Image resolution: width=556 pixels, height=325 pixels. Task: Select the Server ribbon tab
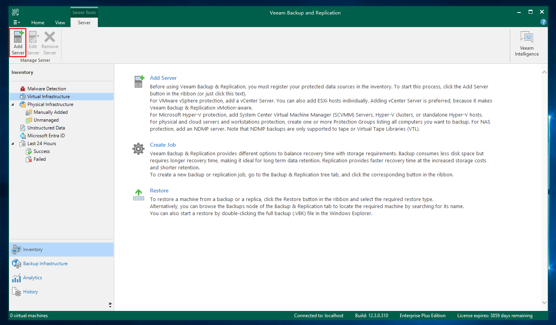point(84,23)
